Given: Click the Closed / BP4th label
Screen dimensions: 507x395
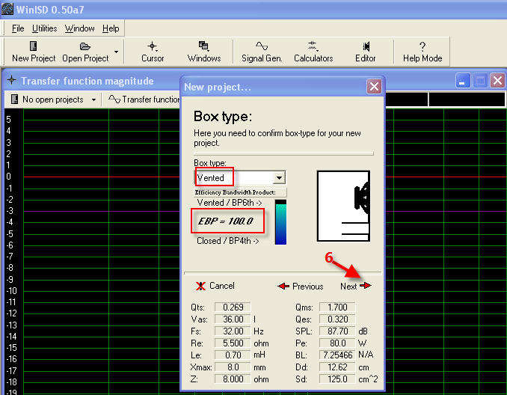Looking at the screenshot, I should coord(227,241).
